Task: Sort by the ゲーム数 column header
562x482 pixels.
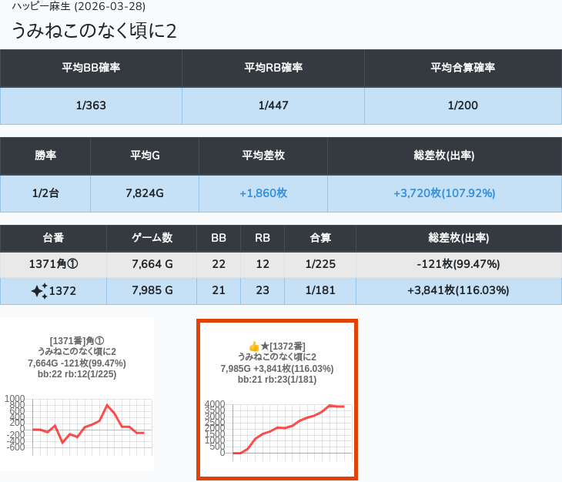Action: click(x=152, y=238)
